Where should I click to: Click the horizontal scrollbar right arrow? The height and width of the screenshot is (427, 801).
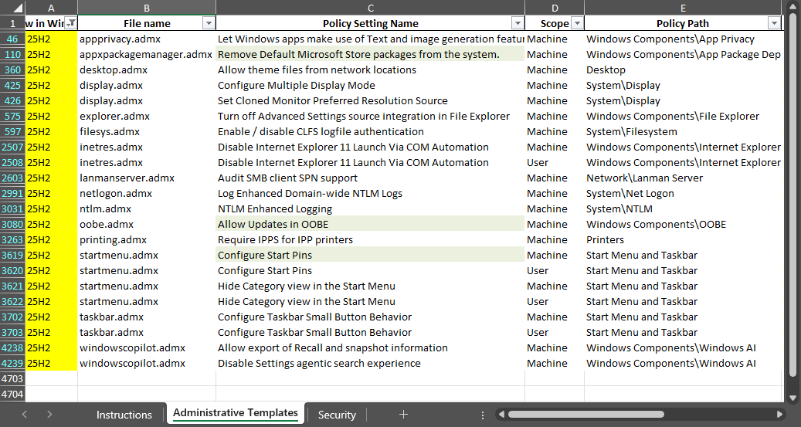click(779, 414)
